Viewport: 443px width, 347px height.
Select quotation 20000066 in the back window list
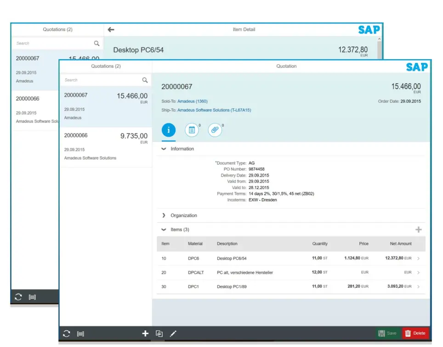click(35, 110)
